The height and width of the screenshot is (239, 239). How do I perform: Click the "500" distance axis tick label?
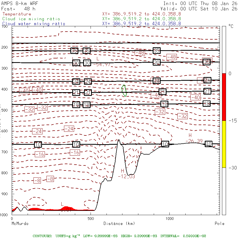91,219
